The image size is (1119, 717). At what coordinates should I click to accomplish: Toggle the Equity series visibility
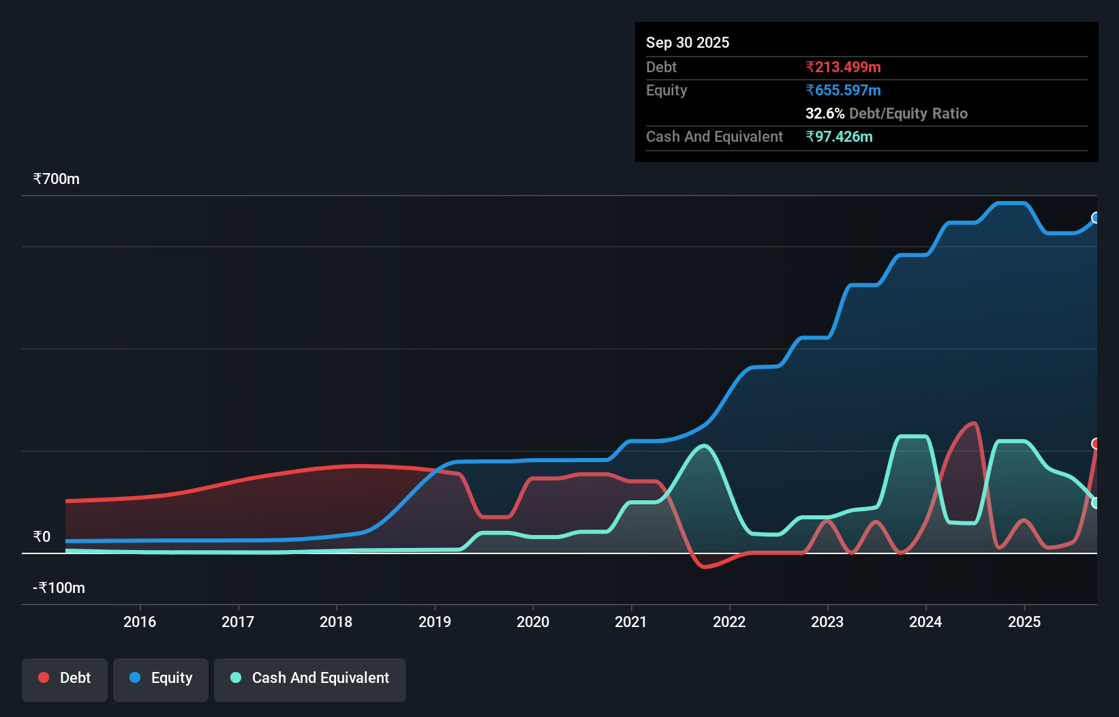(x=160, y=678)
